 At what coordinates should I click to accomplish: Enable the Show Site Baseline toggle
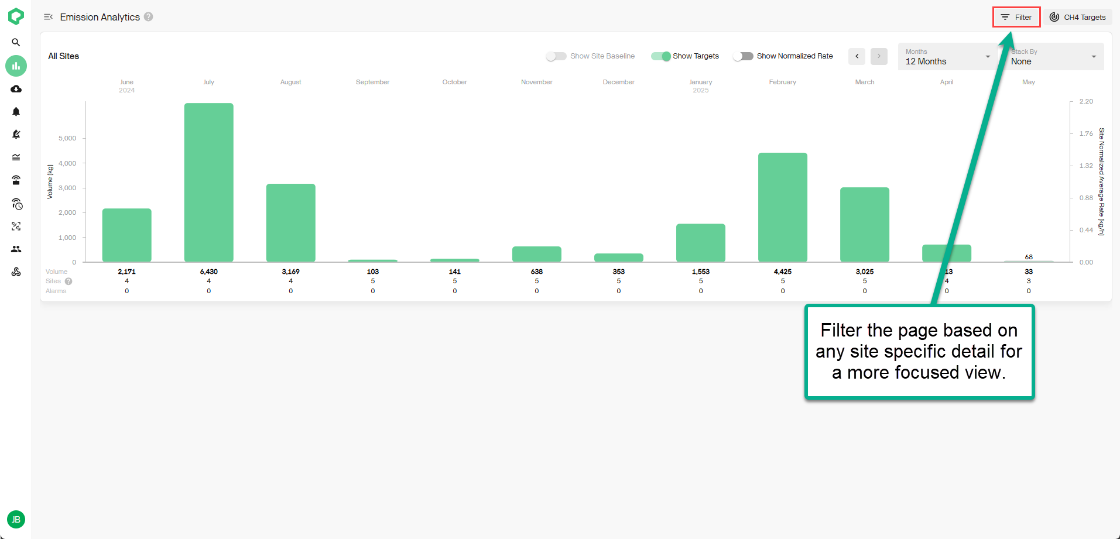point(555,56)
